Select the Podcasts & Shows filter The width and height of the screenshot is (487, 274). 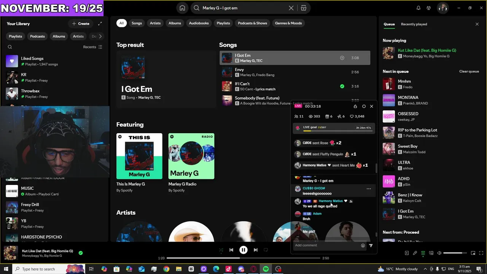[253, 23]
